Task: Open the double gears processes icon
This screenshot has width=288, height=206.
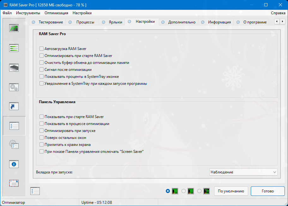Action: coord(14,87)
